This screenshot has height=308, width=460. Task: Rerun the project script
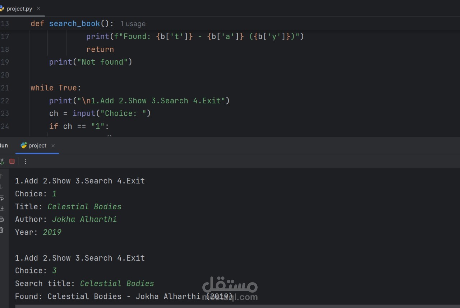tap(1, 162)
